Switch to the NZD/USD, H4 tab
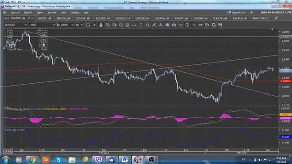 pyautogui.click(x=123, y=18)
